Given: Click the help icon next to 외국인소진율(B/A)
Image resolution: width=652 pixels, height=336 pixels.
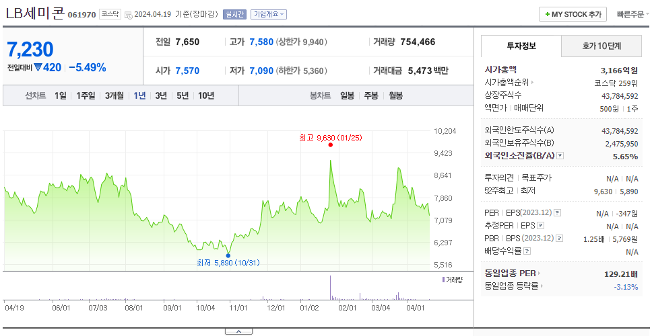Looking at the screenshot, I should (560, 156).
